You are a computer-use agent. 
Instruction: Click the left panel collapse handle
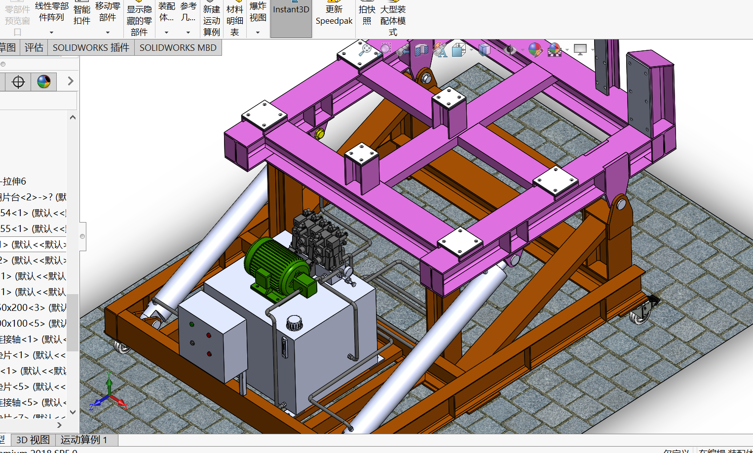82,236
